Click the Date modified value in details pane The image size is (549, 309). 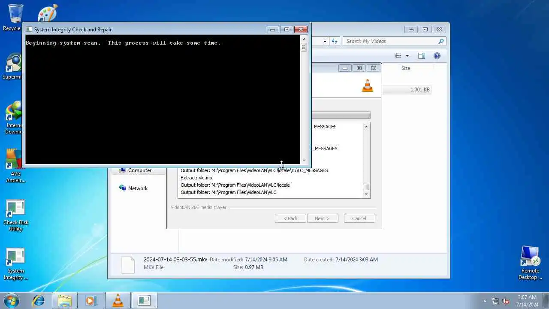(x=266, y=260)
